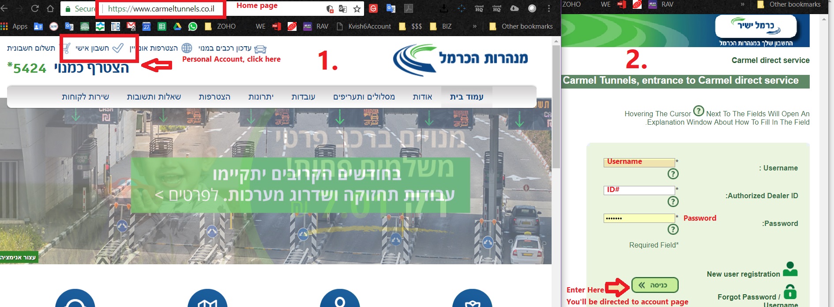
Task: Click the green person icon for new registration
Action: click(790, 269)
